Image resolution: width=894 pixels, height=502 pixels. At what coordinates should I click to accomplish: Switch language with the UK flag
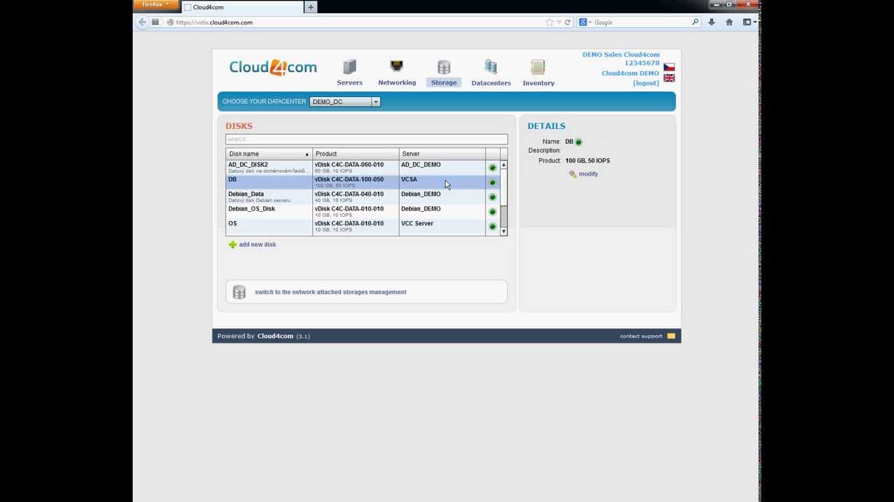click(x=669, y=78)
